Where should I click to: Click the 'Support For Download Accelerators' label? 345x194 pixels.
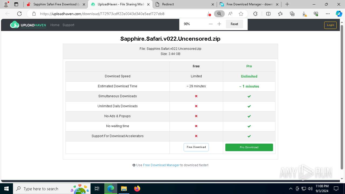[118, 136]
